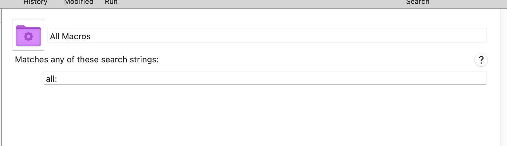Click the purple smart group folder icon

pyautogui.click(x=28, y=35)
